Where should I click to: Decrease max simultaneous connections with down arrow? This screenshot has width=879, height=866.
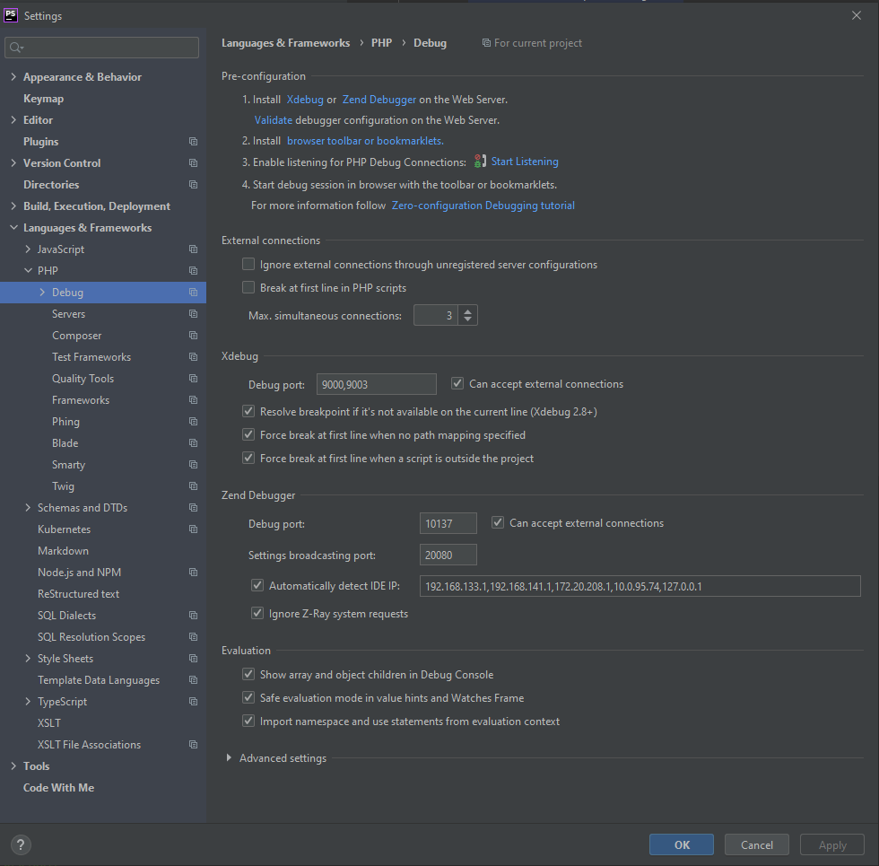point(467,319)
